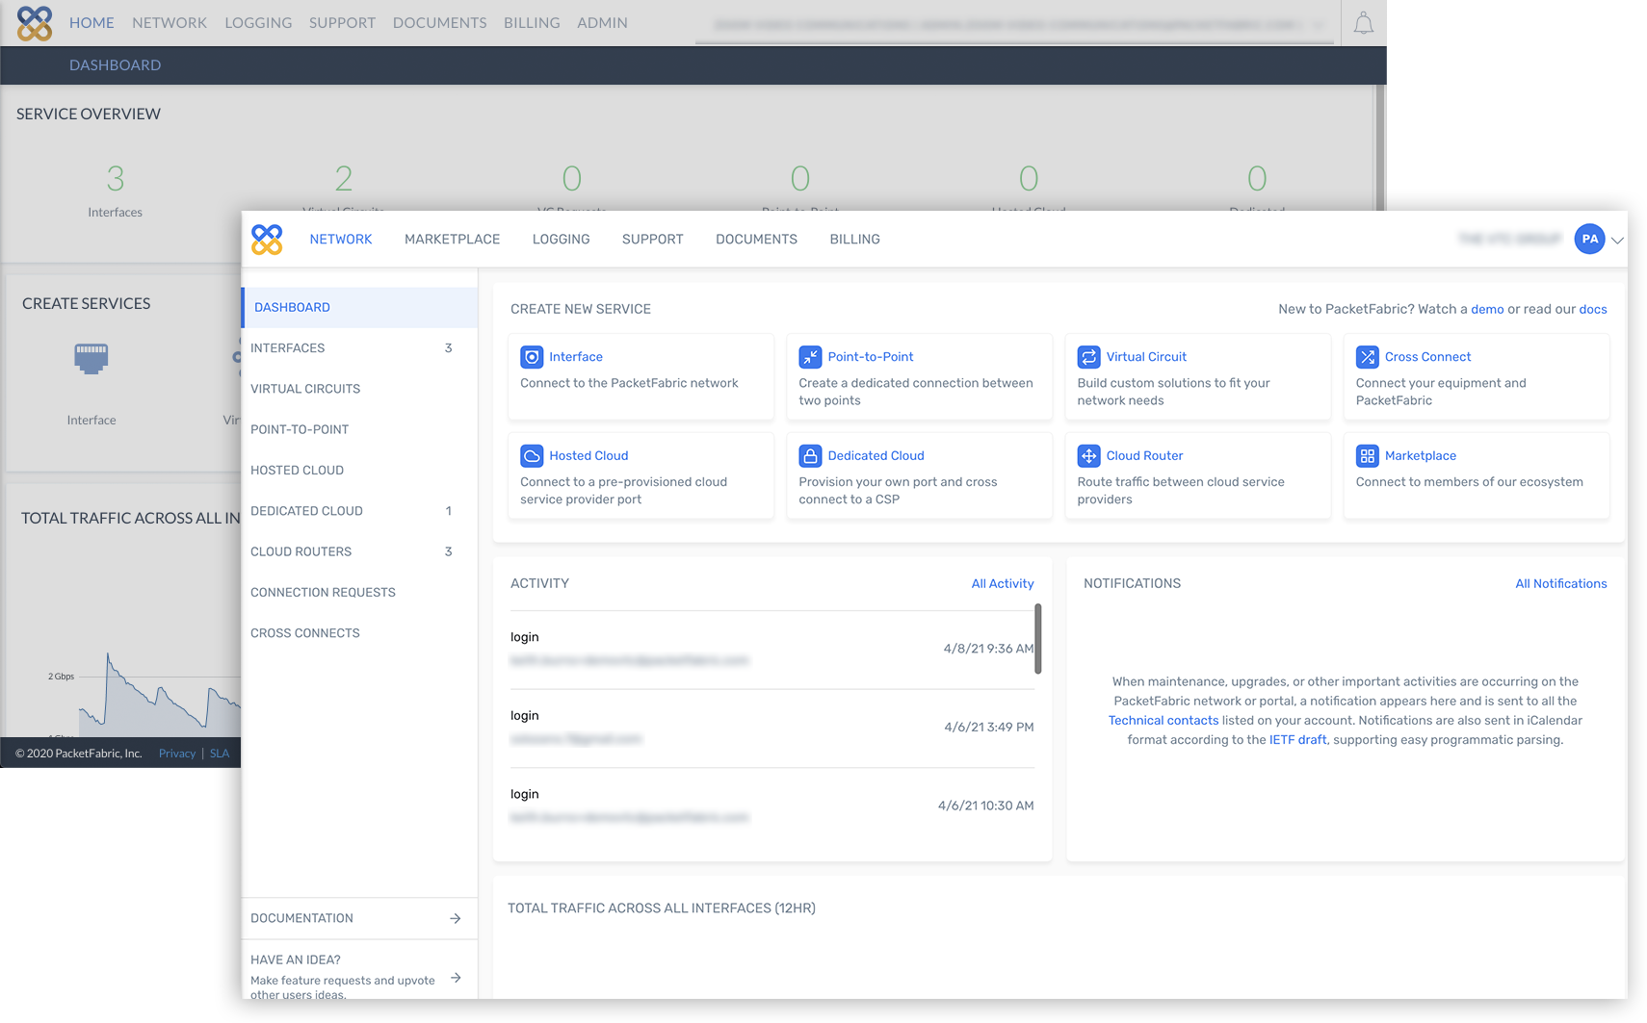Image resolution: width=1647 pixels, height=1023 pixels.
Task: Click the Cloud Router icon
Action: click(x=1088, y=456)
